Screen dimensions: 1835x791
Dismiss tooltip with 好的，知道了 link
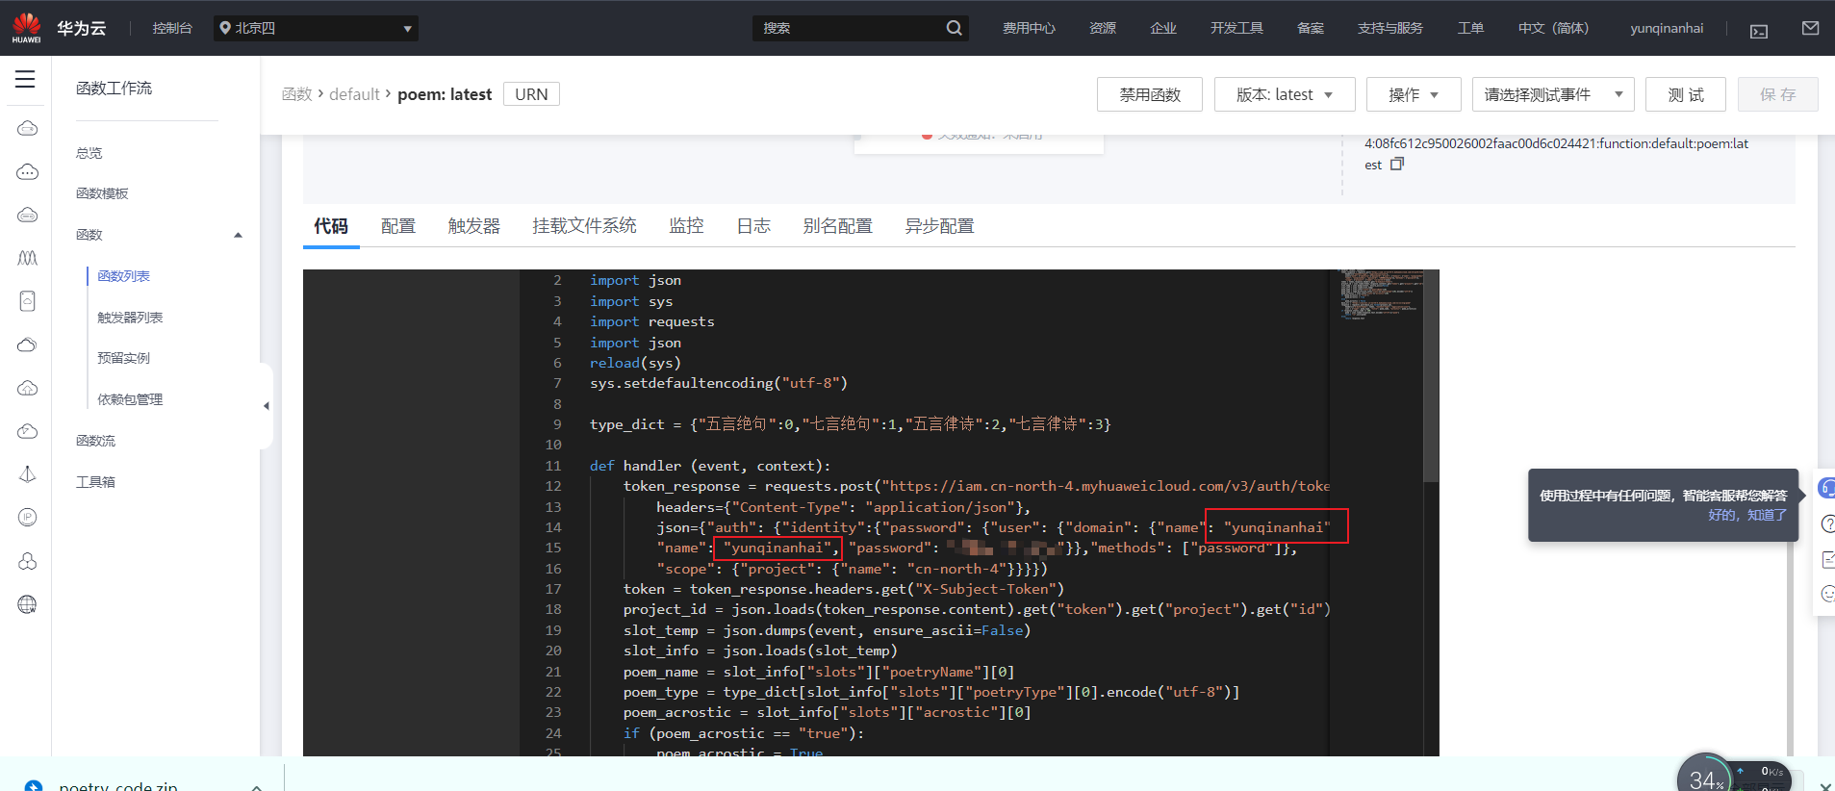(1747, 516)
